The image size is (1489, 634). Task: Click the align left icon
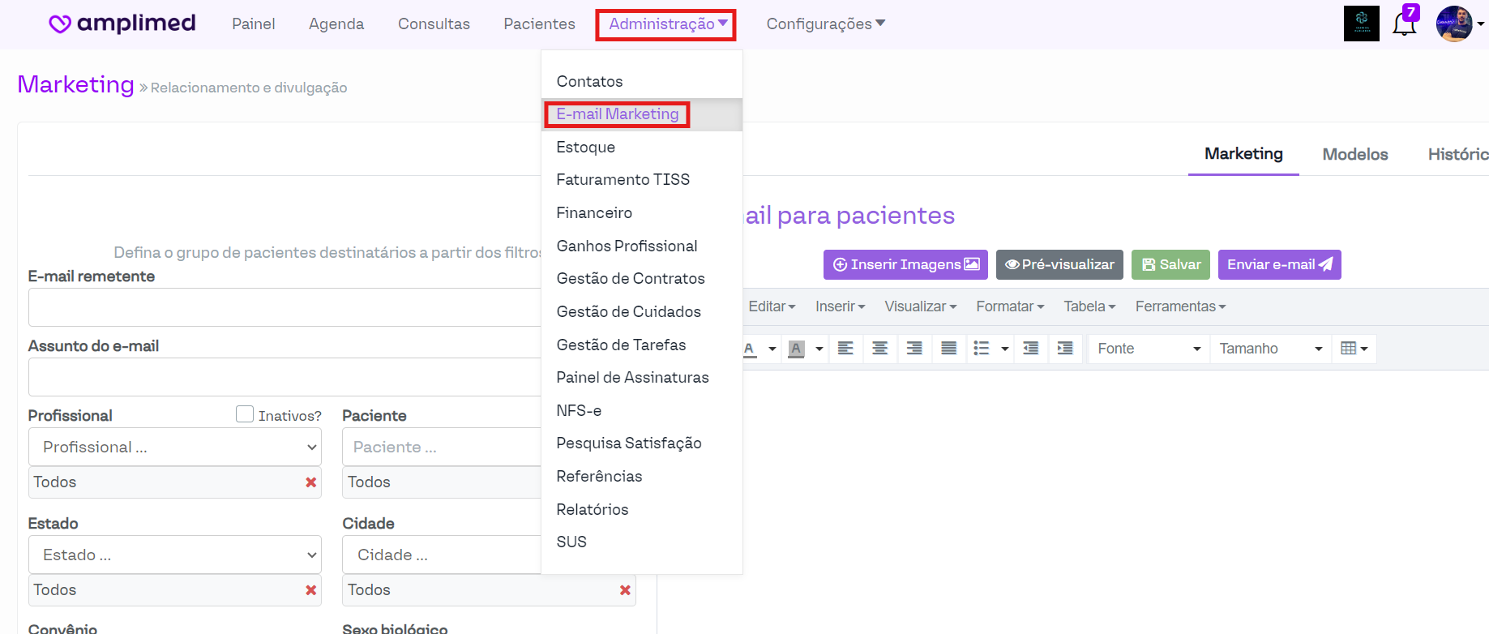coord(845,349)
